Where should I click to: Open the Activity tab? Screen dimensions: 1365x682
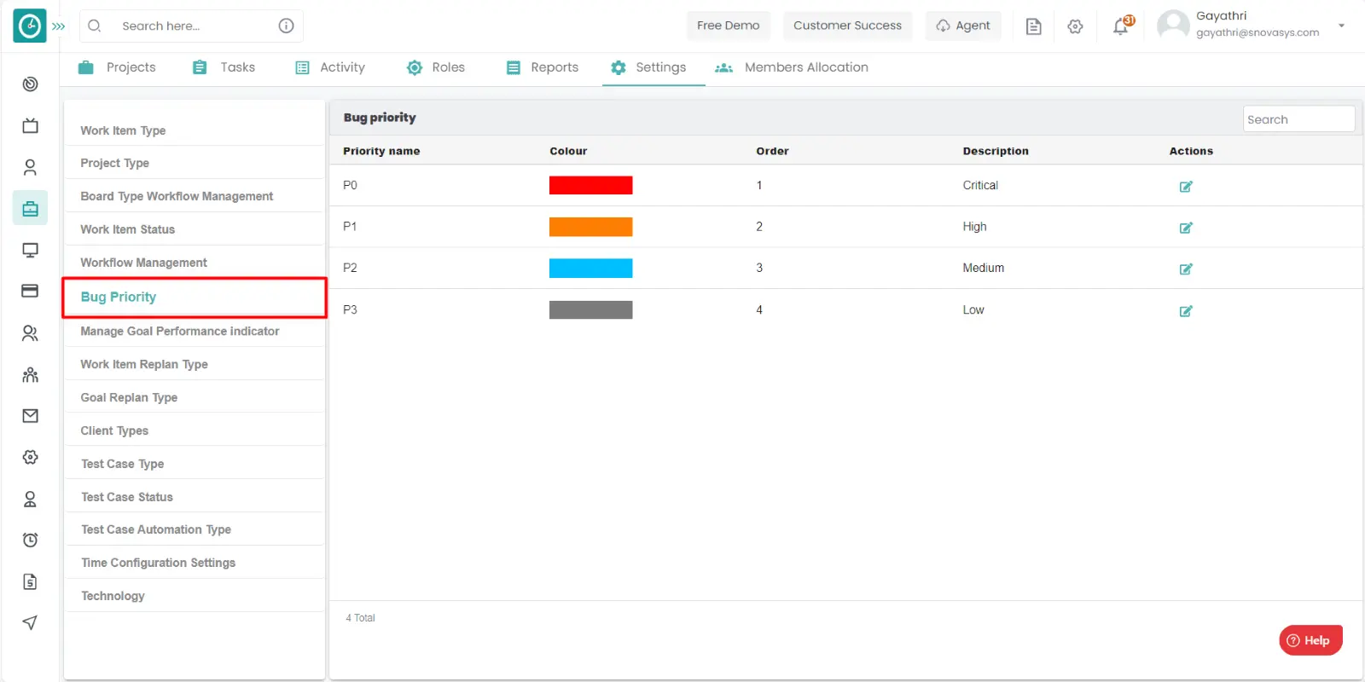pos(330,67)
